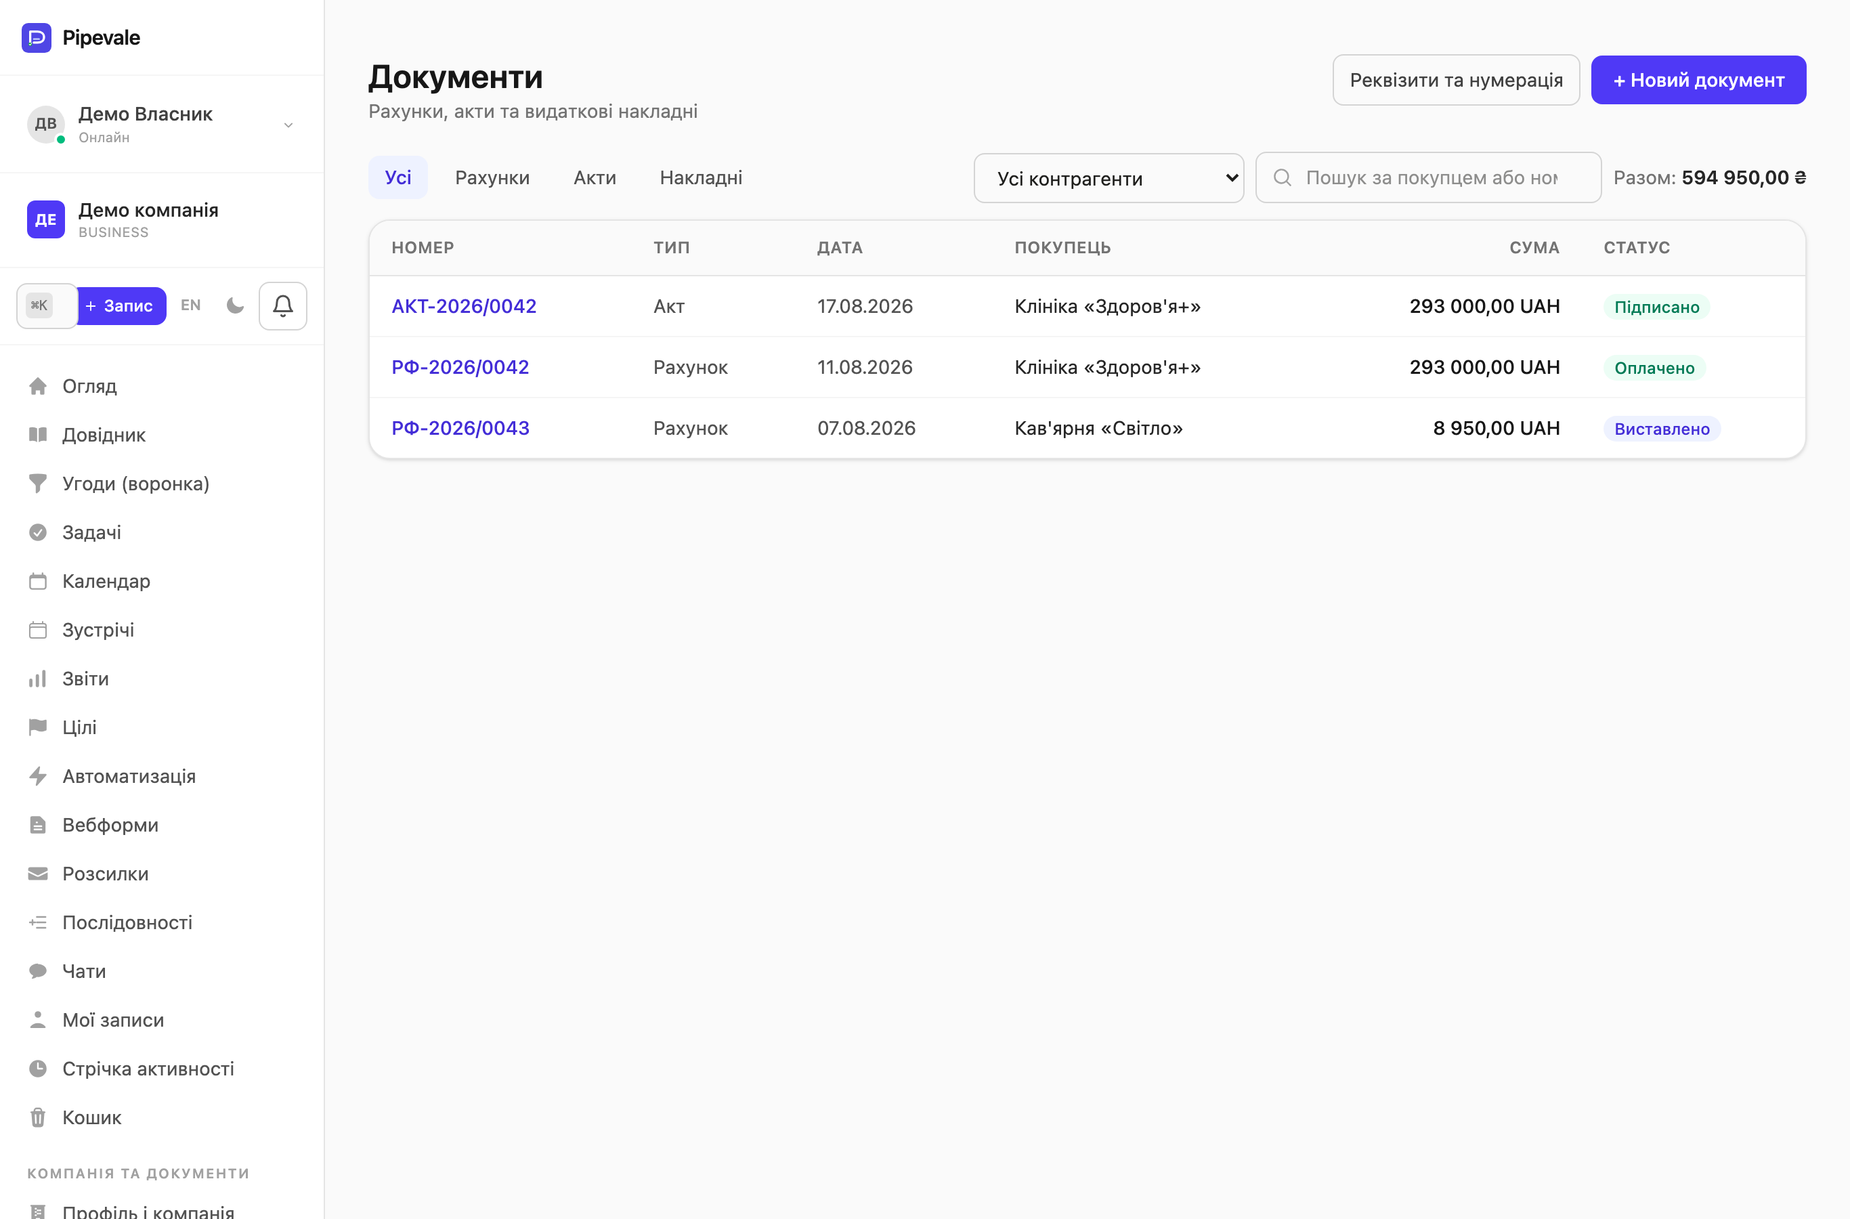Click the ДЕ company badge
This screenshot has height=1219, width=1850.
coord(46,219)
